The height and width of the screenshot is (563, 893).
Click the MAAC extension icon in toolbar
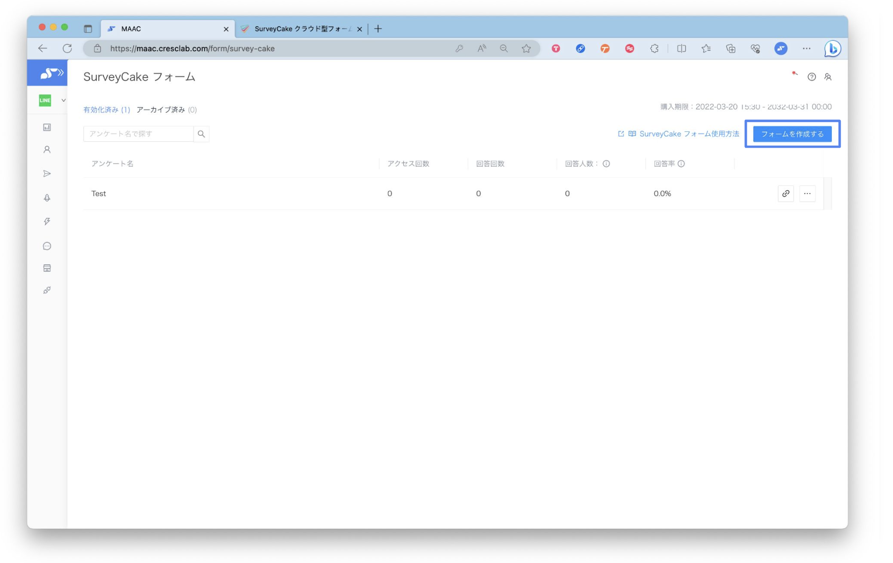(781, 48)
